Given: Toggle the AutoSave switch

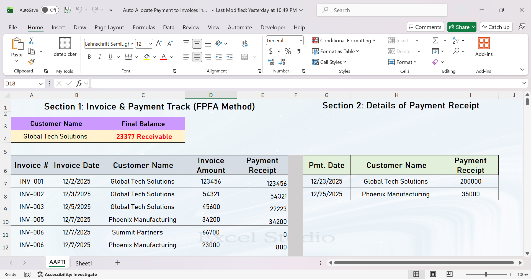Looking at the screenshot, I should point(50,10).
